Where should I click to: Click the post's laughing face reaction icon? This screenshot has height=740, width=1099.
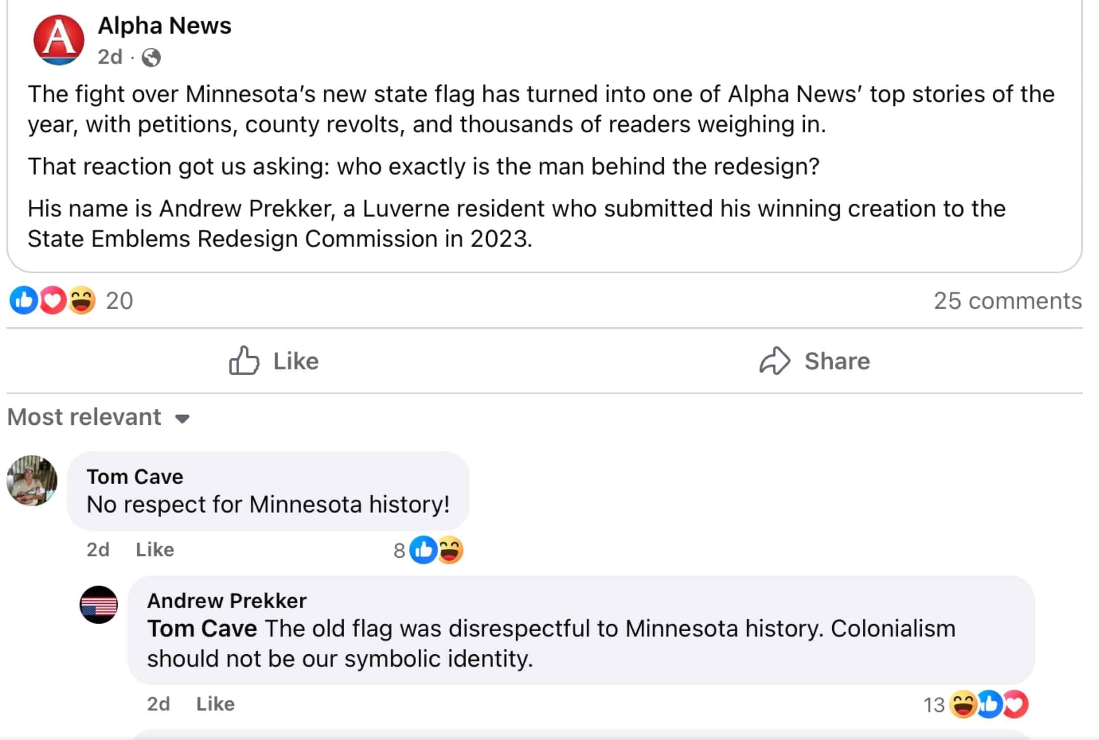tap(82, 300)
